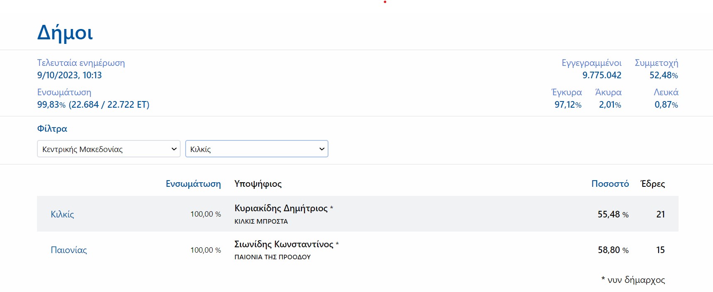
Task: Open the Κεντρικής Μακεδονίας region dropdown
Action: click(x=108, y=149)
